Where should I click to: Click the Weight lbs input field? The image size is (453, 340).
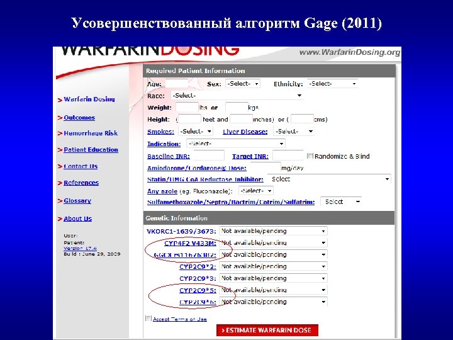click(x=187, y=108)
